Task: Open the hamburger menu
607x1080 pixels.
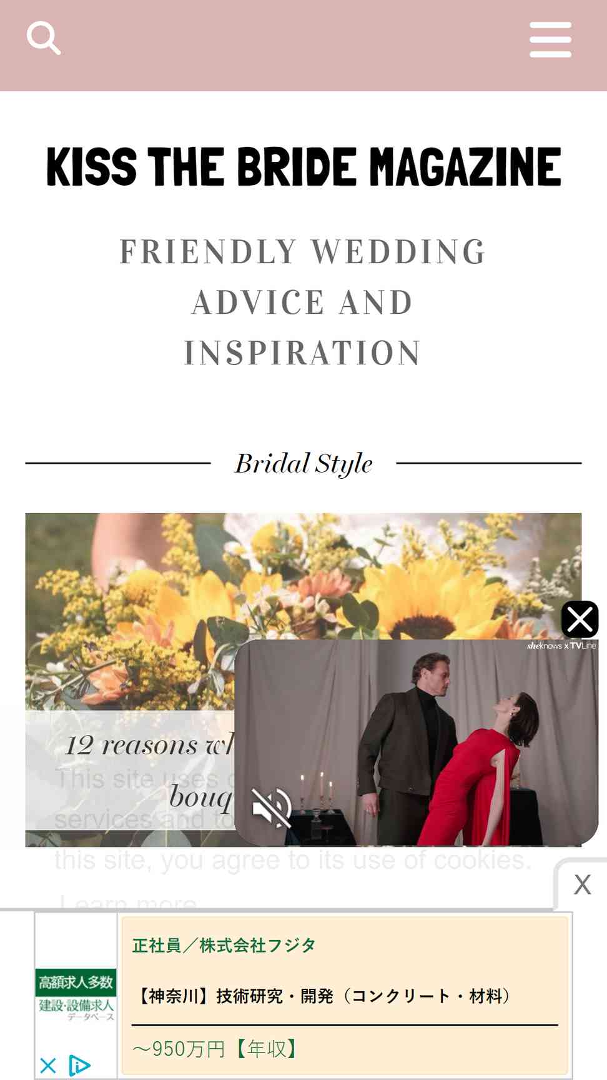Action: (550, 39)
